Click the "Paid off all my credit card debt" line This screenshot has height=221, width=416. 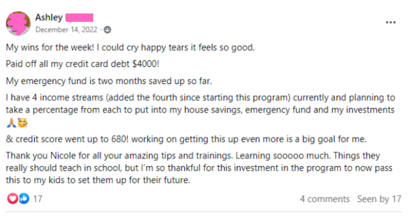82,65
